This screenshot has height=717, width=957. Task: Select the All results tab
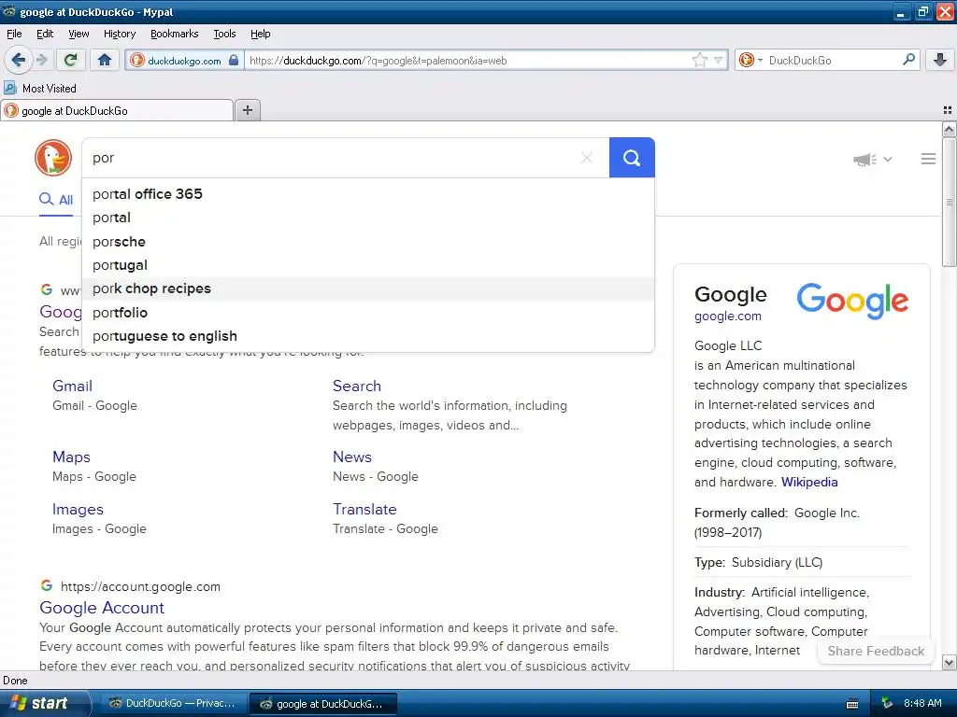point(56,200)
